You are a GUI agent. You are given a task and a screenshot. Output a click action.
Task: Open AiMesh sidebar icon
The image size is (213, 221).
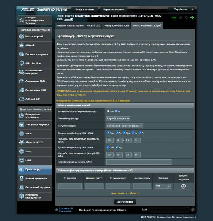pos(22,45)
